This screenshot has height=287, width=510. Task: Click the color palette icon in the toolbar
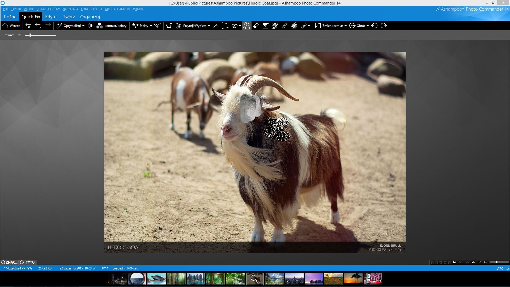(x=275, y=26)
